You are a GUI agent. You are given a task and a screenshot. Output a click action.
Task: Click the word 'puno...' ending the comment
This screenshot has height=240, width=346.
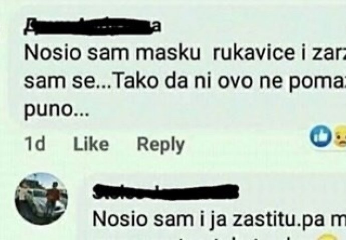[x=57, y=110]
